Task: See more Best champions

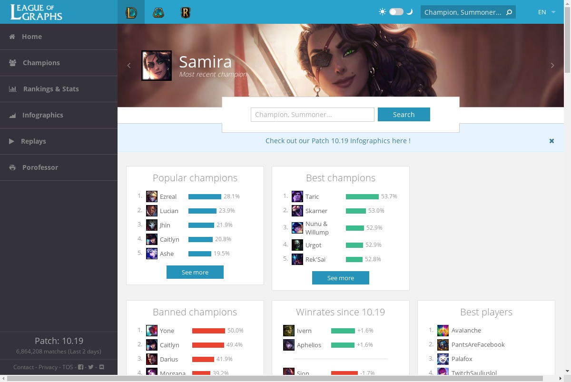Action: pos(341,278)
